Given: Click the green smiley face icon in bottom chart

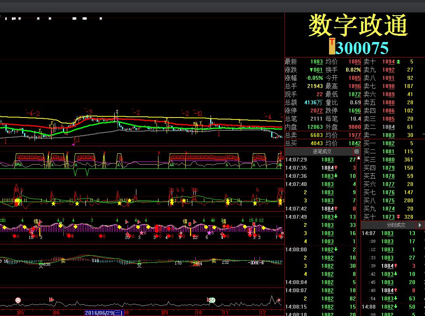Looking at the screenshot, I should click(x=212, y=300).
